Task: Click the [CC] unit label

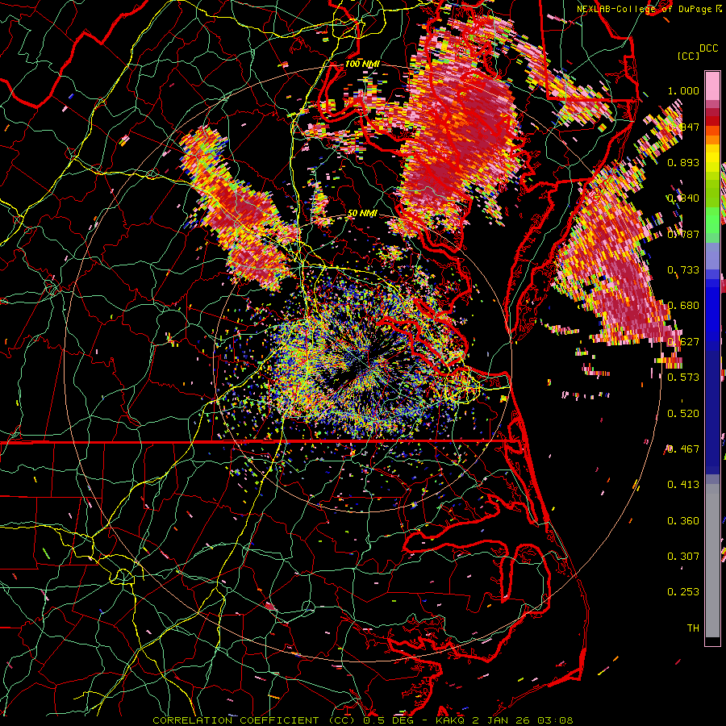Action: (x=689, y=56)
